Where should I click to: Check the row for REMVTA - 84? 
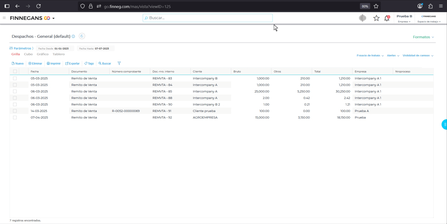pyautogui.click(x=15, y=85)
